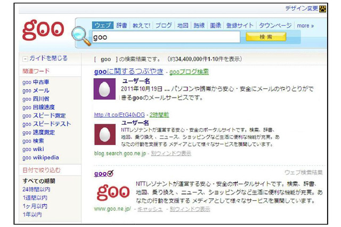Select the ウェブ search tab
The height and width of the screenshot is (227, 341).
103,25
